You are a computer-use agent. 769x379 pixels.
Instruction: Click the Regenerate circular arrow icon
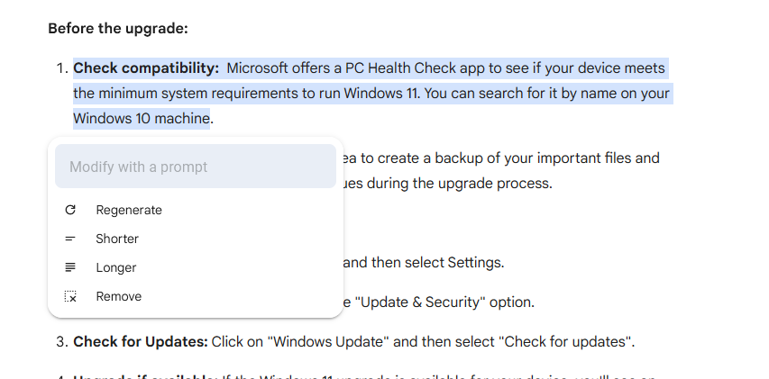pos(70,210)
